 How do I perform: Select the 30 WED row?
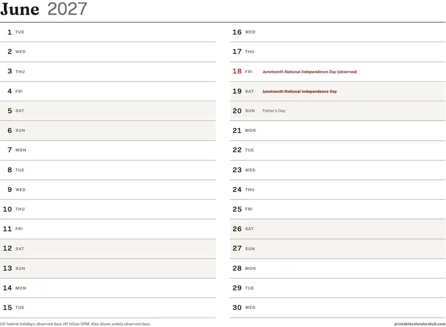pyautogui.click(x=338, y=308)
